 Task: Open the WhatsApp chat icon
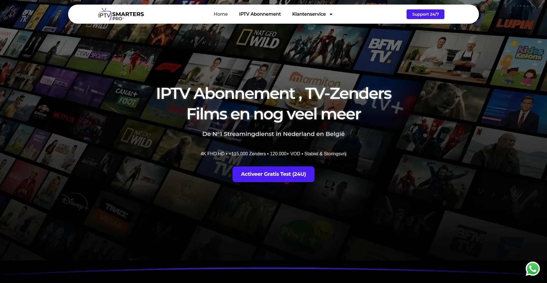coord(532,269)
